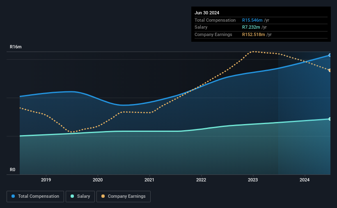Screen dimensions: 337x208
Task: Toggle the Company Earnings legend button
Action: 124,197
